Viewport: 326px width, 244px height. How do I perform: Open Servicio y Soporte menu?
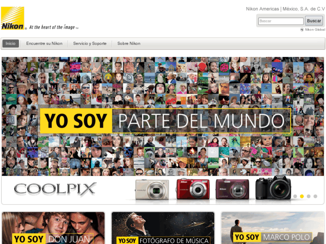point(90,43)
